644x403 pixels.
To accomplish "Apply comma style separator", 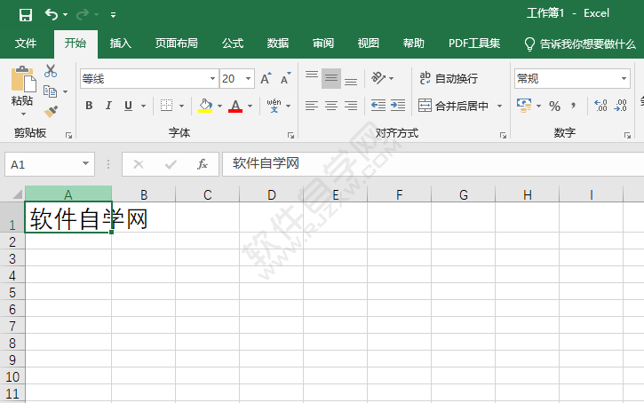I will (573, 106).
